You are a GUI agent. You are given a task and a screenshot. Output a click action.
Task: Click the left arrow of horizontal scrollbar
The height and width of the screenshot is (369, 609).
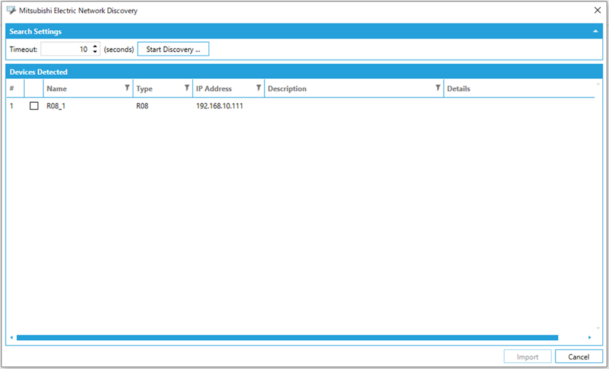11,337
